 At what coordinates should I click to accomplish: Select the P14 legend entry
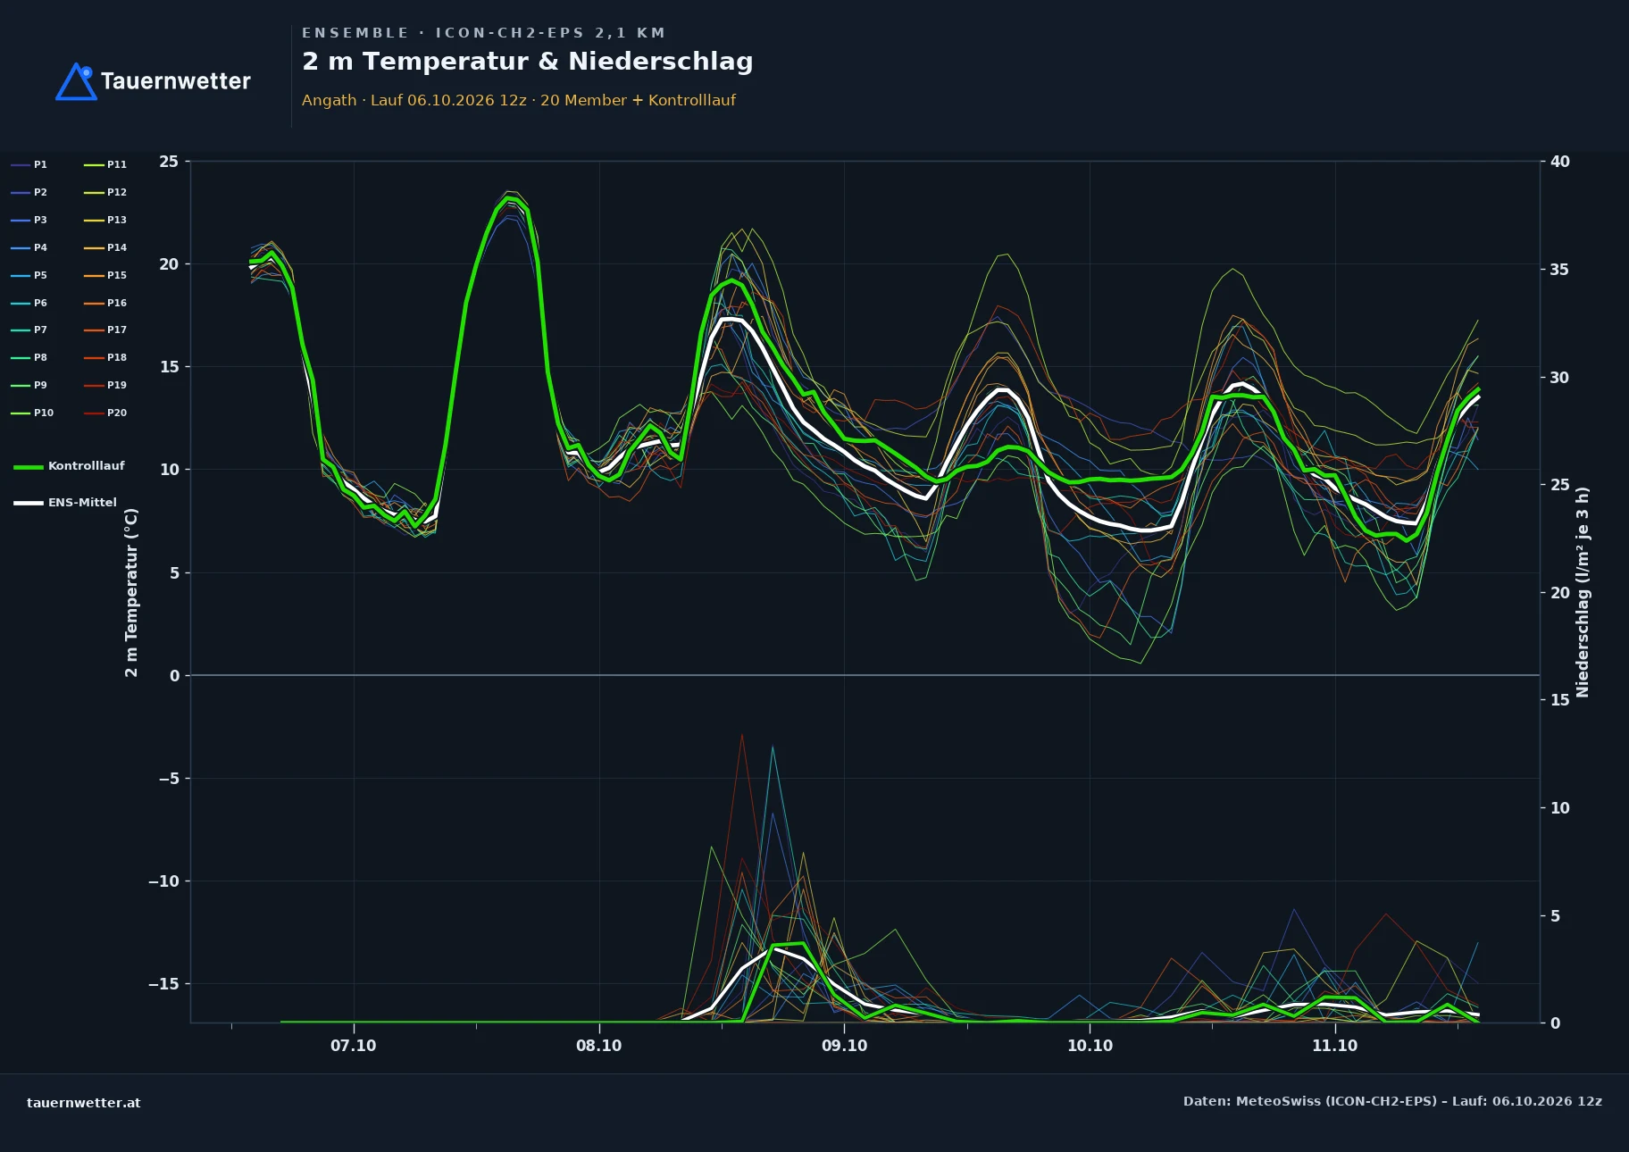point(105,247)
